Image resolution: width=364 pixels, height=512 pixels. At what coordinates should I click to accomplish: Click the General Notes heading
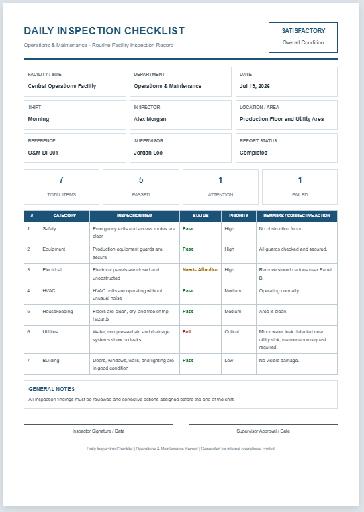coord(51,389)
